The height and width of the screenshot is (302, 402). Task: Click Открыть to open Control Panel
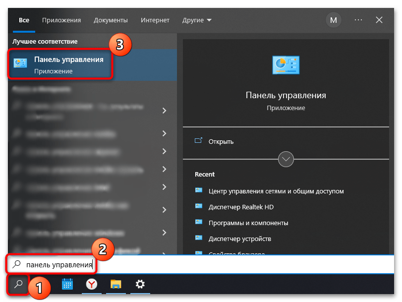pyautogui.click(x=221, y=141)
